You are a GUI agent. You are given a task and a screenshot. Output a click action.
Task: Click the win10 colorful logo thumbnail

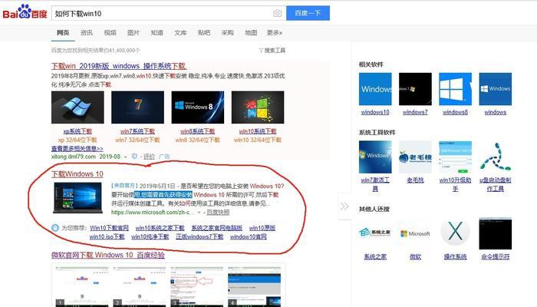click(x=258, y=107)
